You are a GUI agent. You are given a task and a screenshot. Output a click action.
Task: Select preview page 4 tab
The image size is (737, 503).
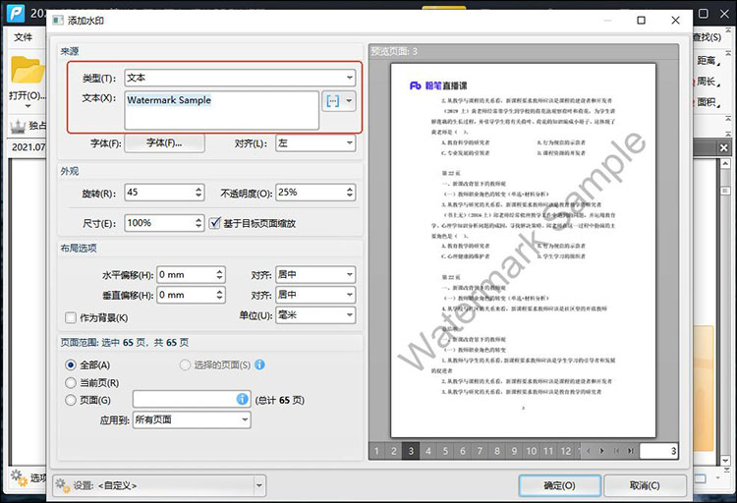click(428, 451)
